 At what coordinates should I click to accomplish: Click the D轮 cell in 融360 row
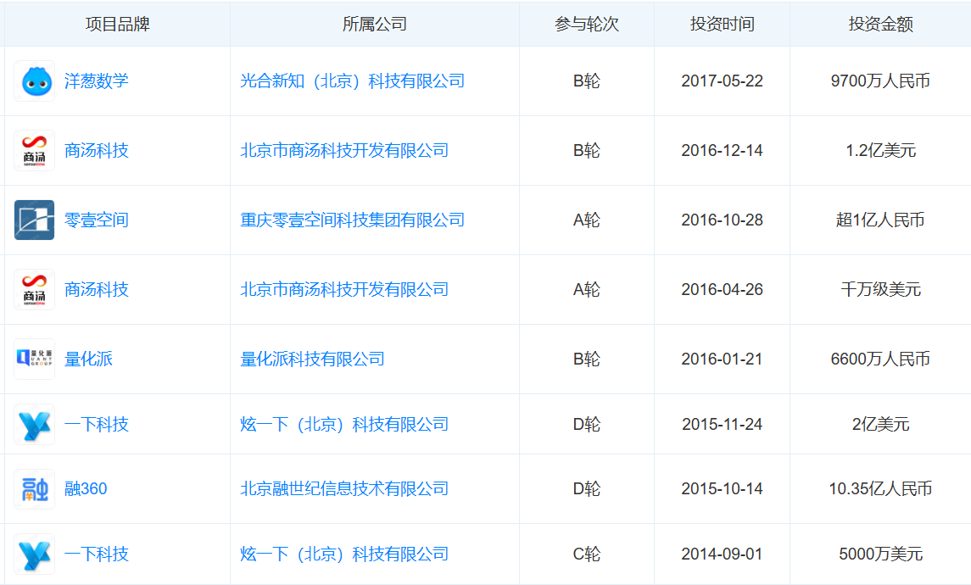587,488
